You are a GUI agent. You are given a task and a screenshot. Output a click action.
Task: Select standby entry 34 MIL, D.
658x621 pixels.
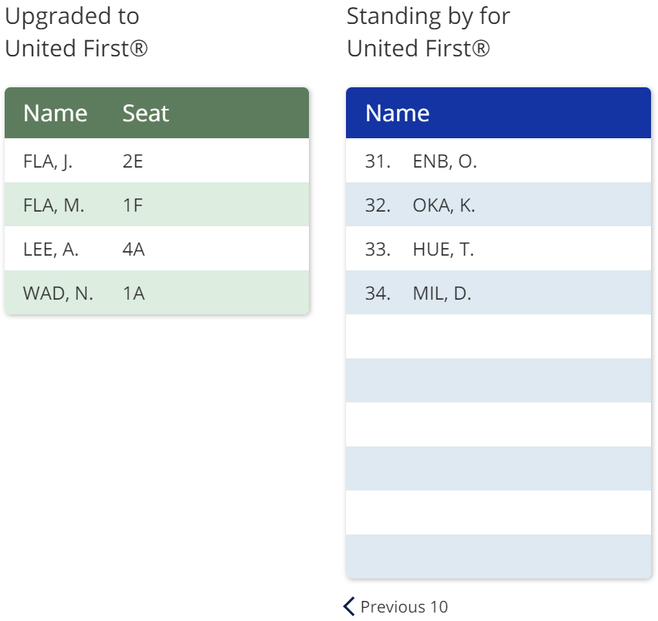[x=498, y=293]
